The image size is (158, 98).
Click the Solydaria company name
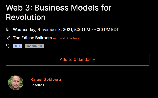click(37, 85)
